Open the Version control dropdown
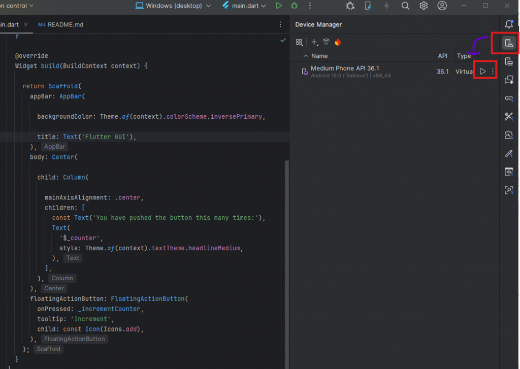This screenshot has width=520, height=369. (x=17, y=6)
